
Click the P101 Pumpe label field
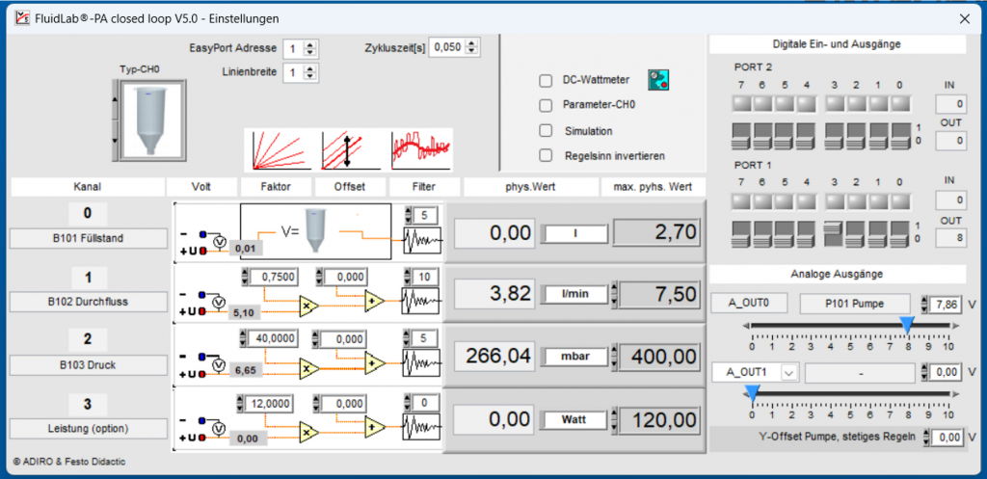[x=857, y=304]
